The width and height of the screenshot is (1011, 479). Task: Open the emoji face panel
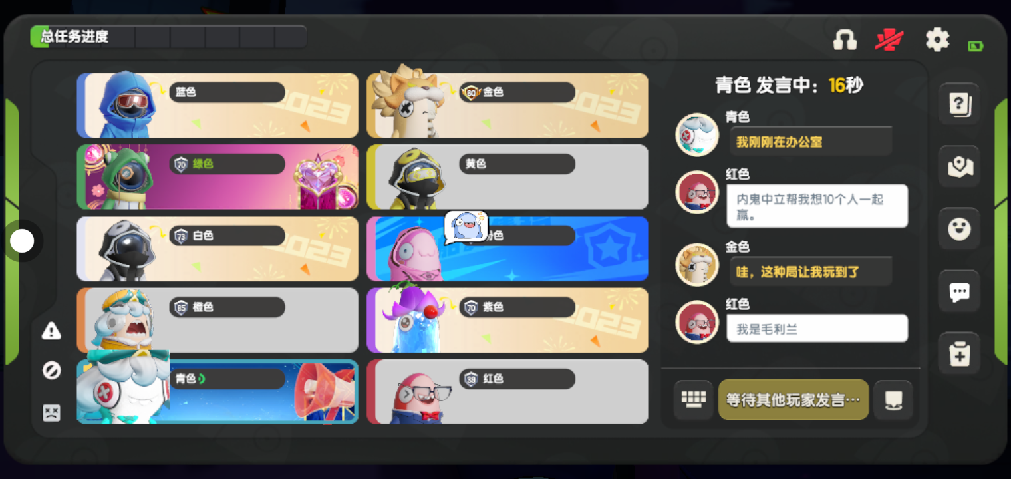point(959,229)
